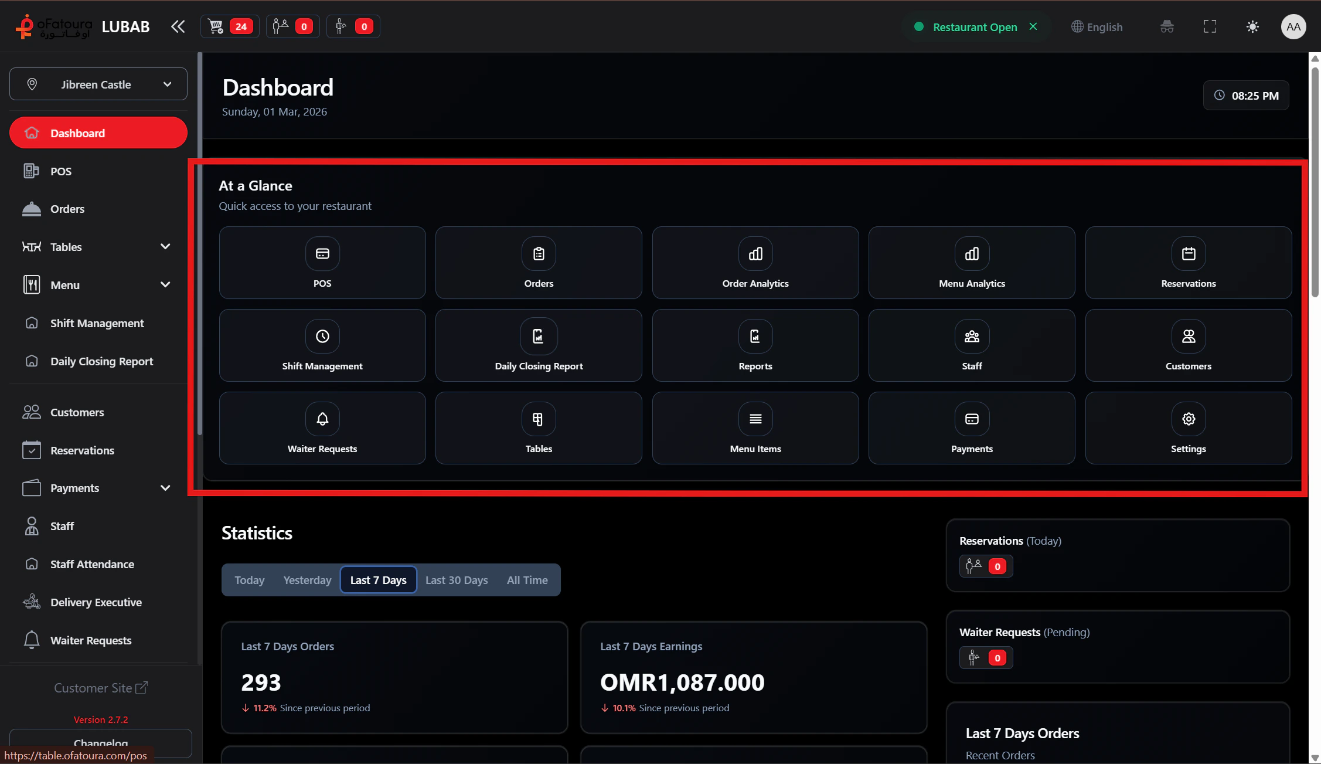Screen dimensions: 1321x764
Task: Dismiss the Restaurant Open status with the X
Action: [x=1033, y=26]
